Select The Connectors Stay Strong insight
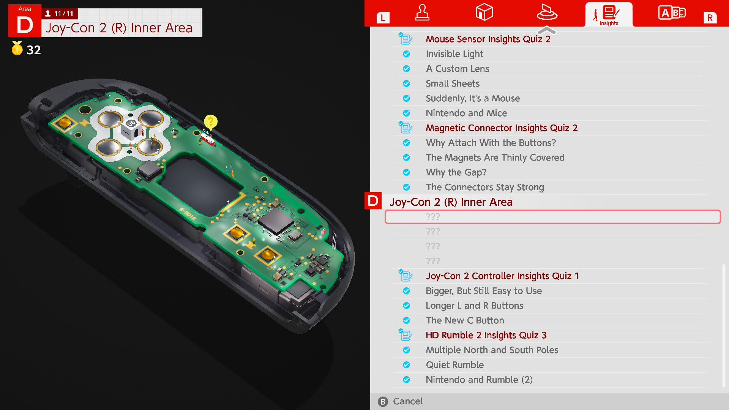 point(485,187)
